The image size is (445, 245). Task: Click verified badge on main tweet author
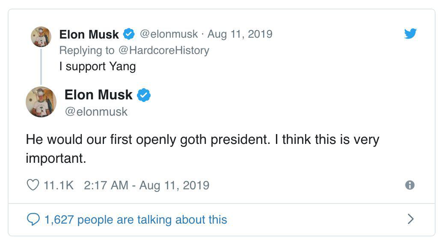[144, 95]
